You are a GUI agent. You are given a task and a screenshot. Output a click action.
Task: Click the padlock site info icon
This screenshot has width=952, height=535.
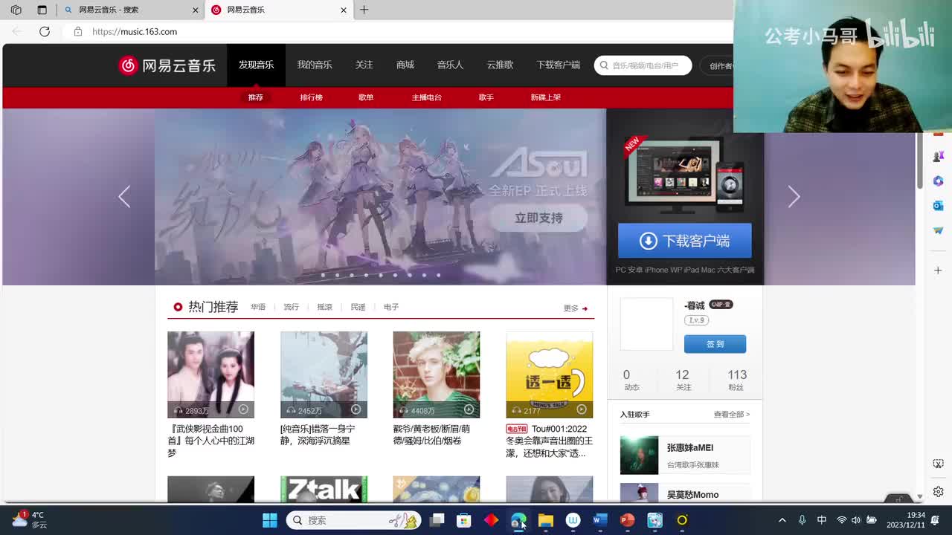point(77,31)
